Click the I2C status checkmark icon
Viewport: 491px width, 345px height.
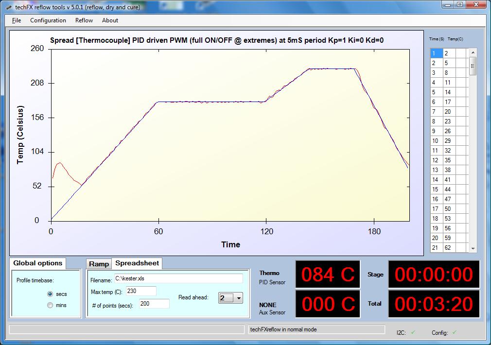pyautogui.click(x=413, y=332)
